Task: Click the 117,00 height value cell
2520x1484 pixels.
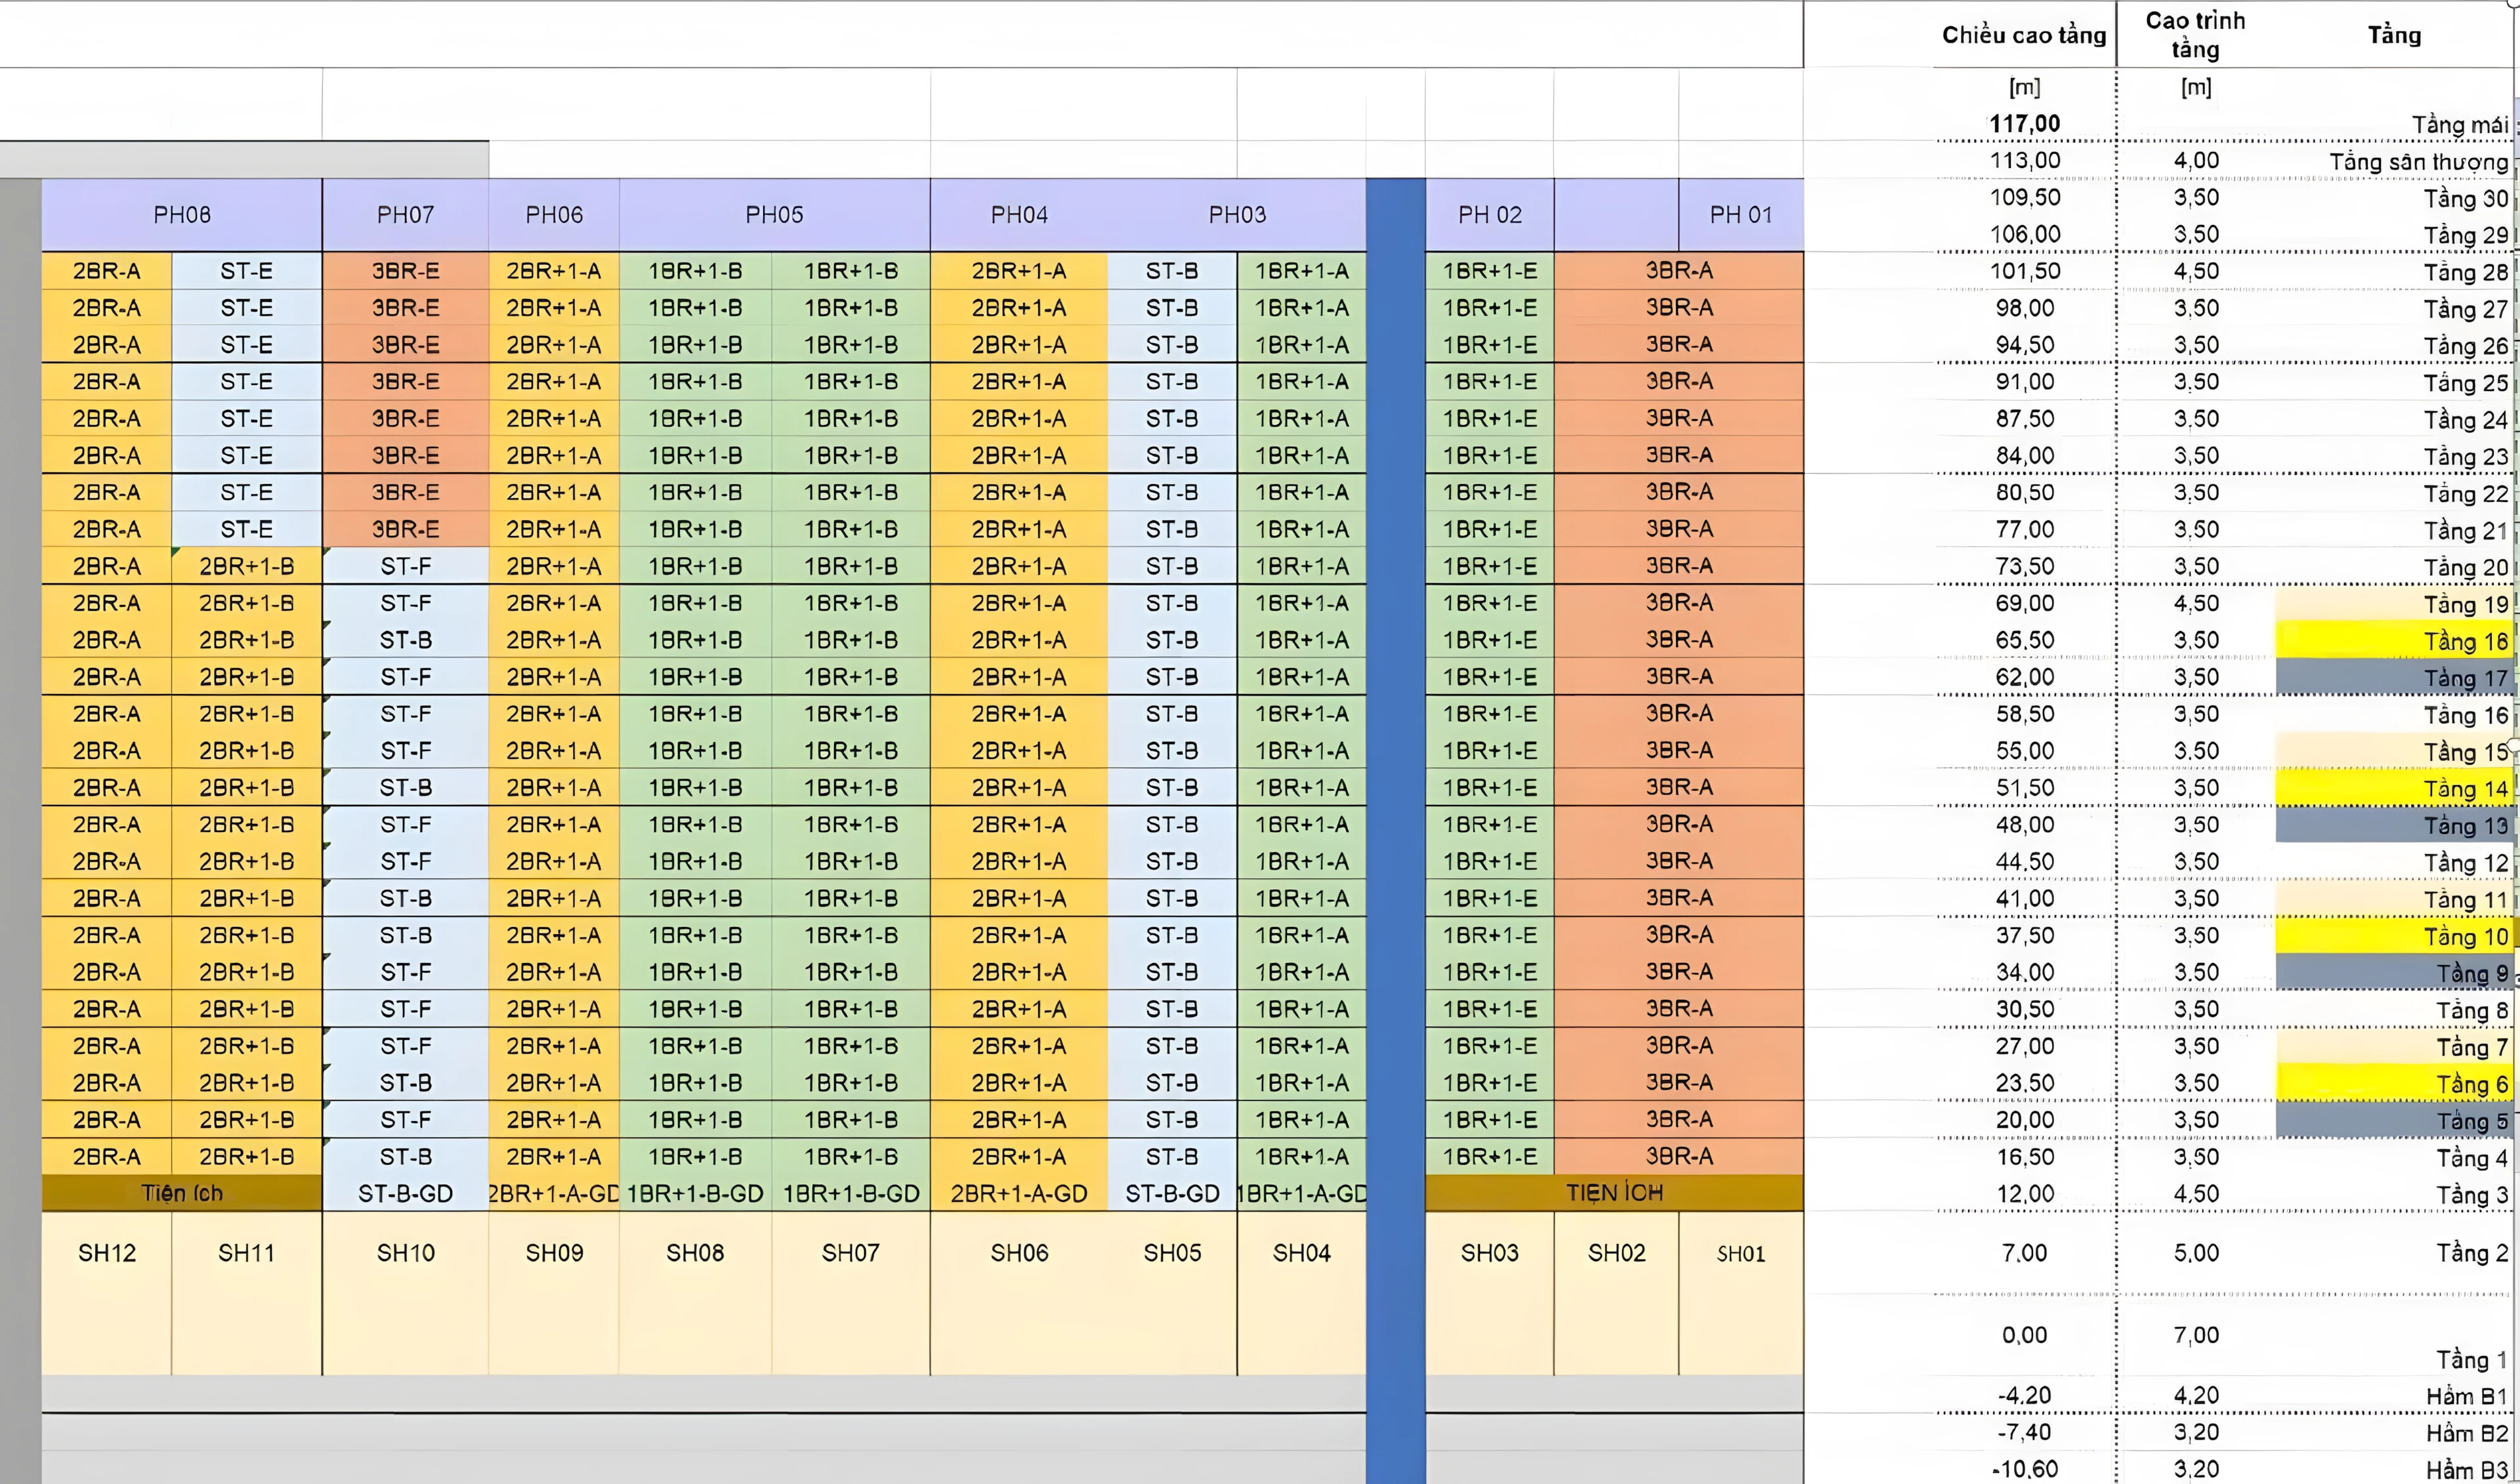Action: (x=2024, y=124)
